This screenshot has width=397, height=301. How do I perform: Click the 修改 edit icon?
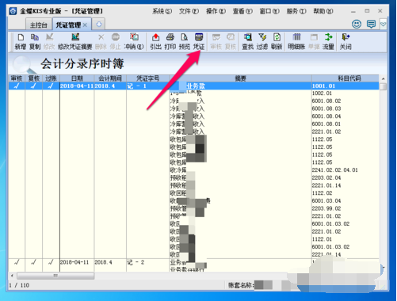coord(49,42)
